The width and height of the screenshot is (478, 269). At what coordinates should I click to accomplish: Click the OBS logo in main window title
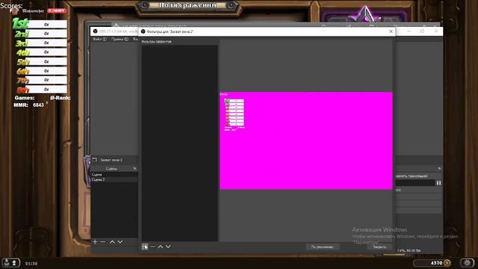point(95,31)
